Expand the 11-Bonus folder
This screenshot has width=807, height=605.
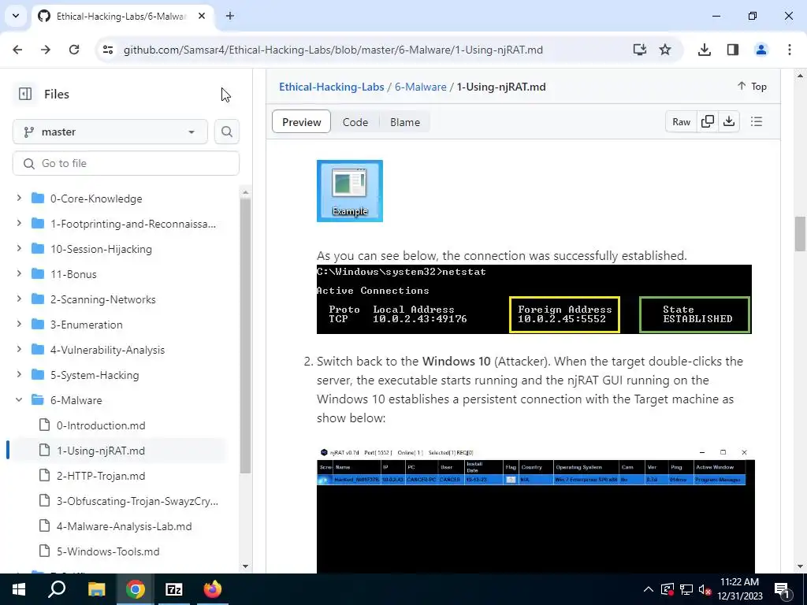[19, 273]
